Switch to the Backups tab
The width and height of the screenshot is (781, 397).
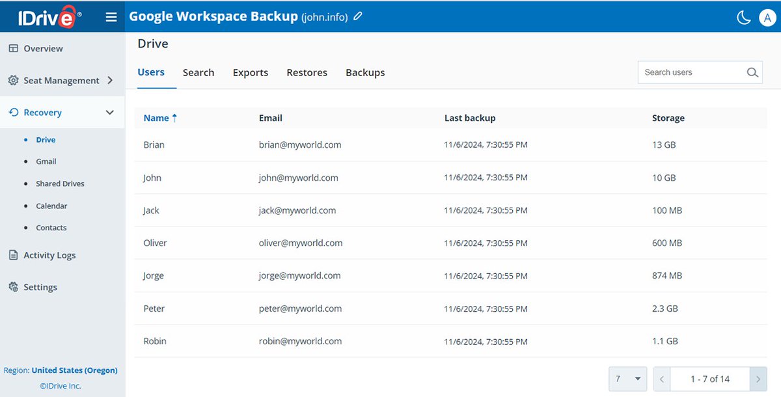pos(365,72)
